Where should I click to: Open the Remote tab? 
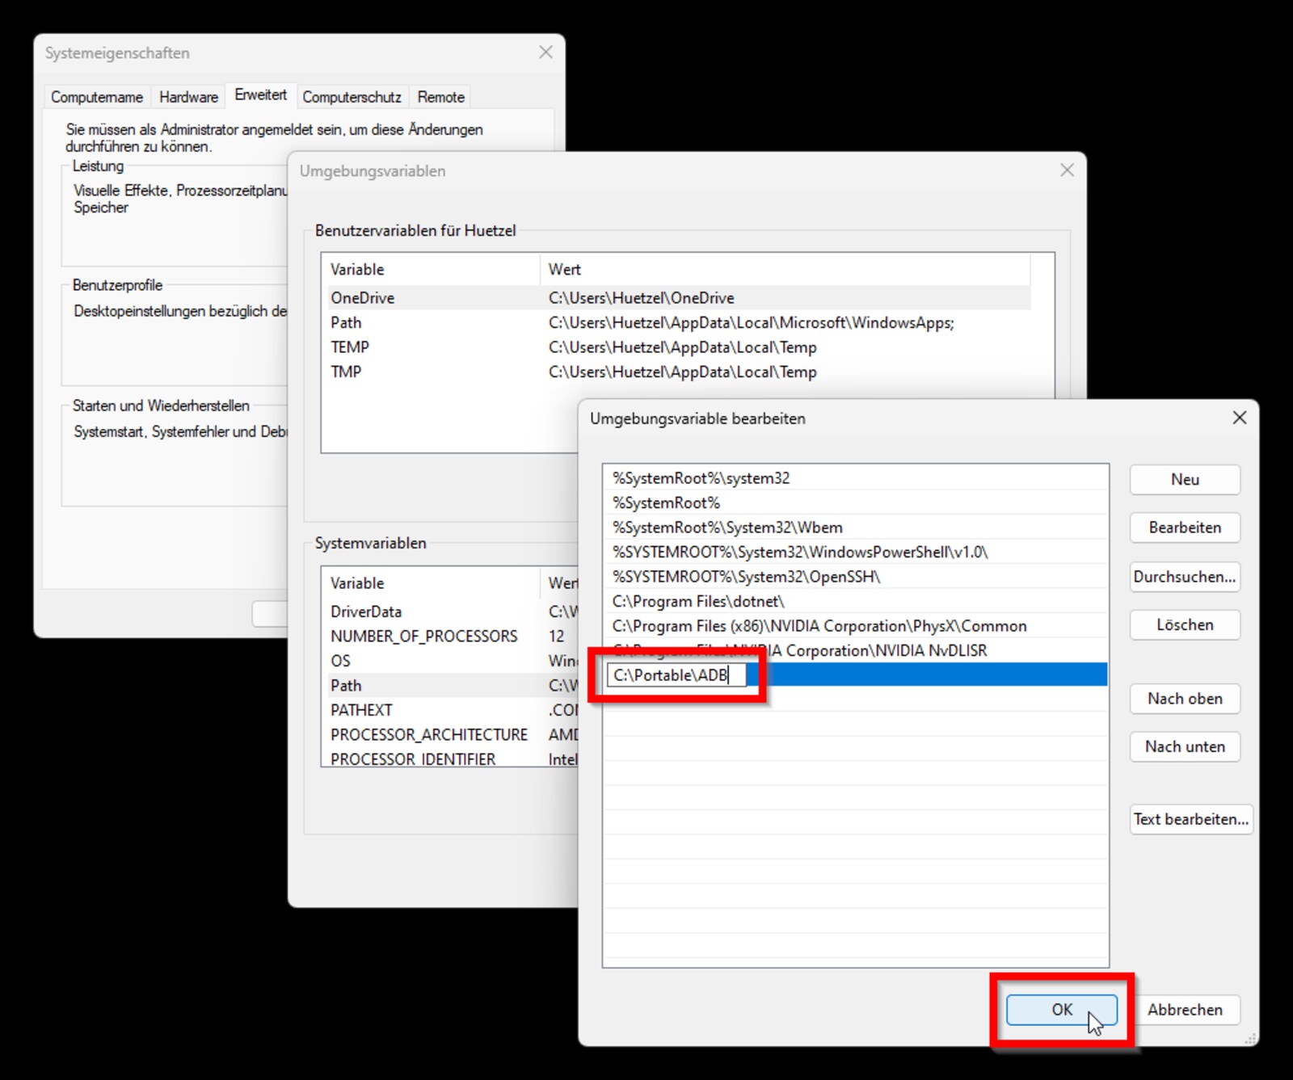coord(440,96)
